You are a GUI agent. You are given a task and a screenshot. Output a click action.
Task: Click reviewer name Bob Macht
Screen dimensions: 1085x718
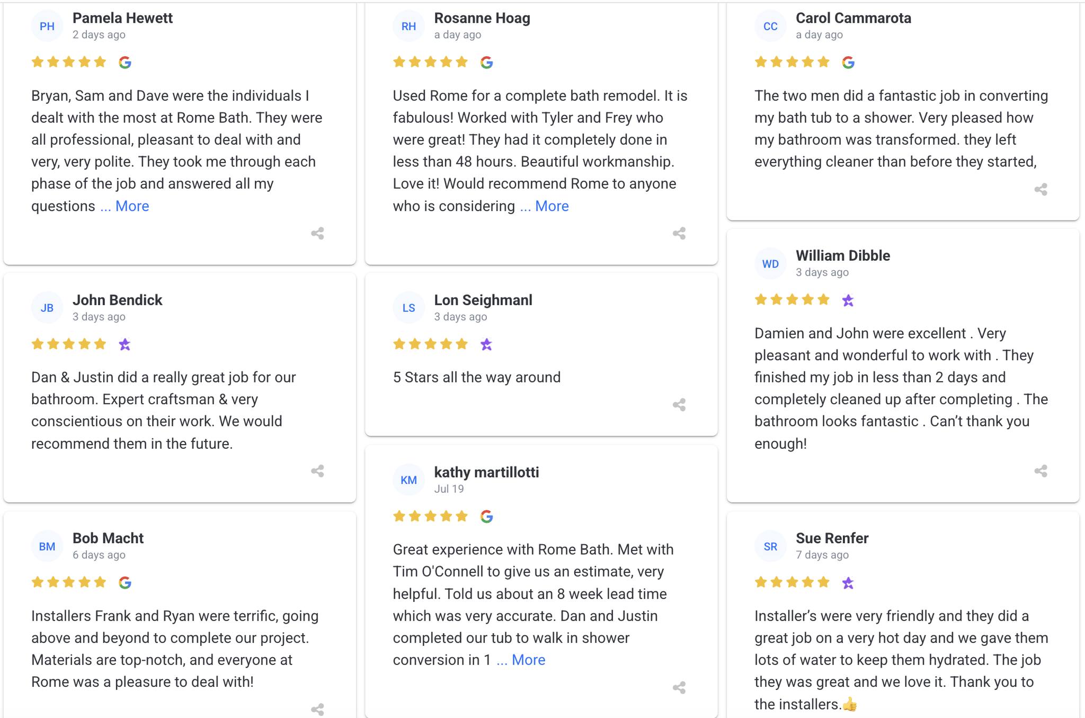point(108,538)
